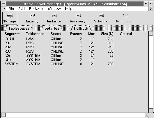
Task: Click the Oracle Server Manager title bar
Action: coord(75,4)
